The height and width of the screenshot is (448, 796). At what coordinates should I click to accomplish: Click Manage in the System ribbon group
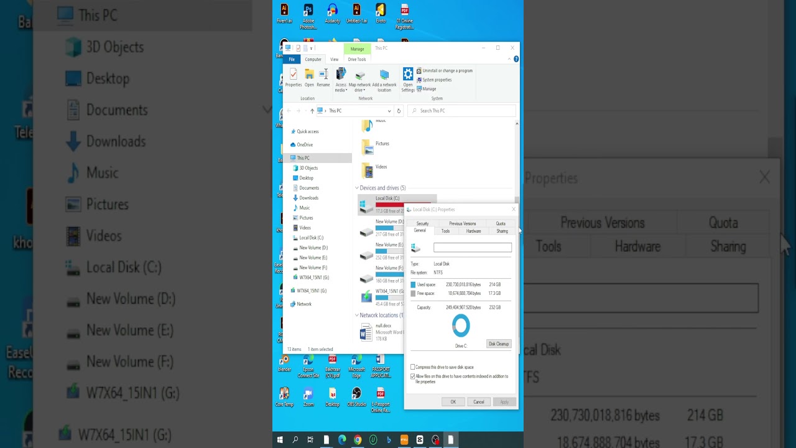coord(426,89)
